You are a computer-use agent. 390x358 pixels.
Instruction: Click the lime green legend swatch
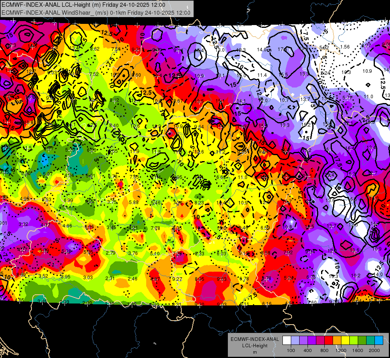[354, 340]
